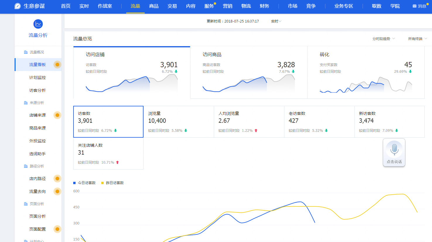Open 取数 in top navigation

coord(377,6)
